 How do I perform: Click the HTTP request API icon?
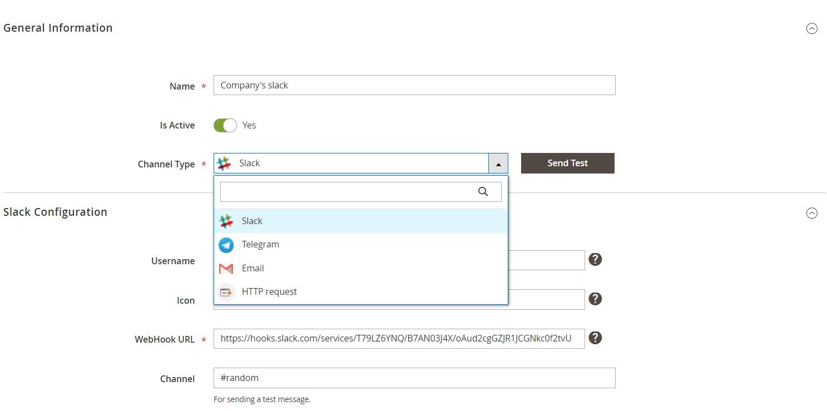[x=226, y=292]
